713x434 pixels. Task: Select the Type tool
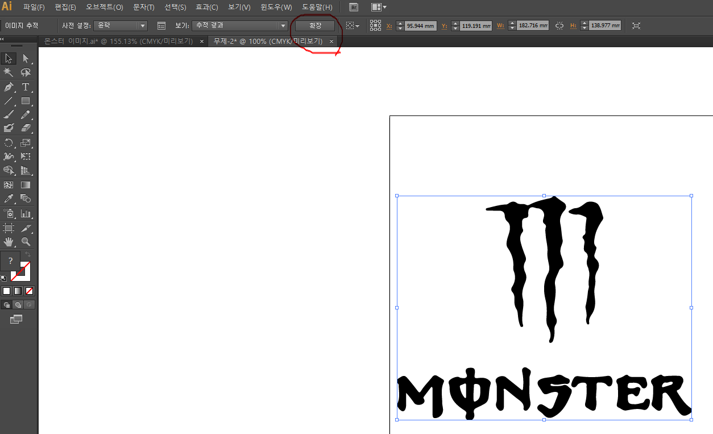(x=26, y=87)
